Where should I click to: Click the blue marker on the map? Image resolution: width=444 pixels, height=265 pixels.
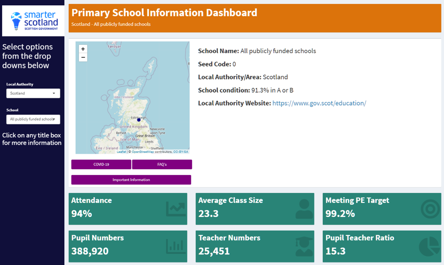point(139,120)
